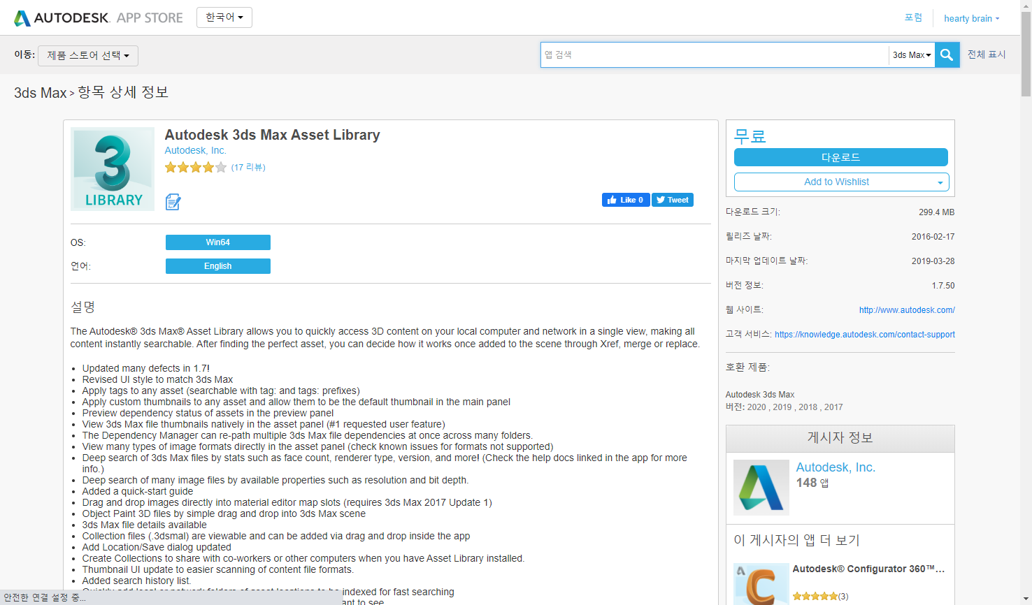The image size is (1032, 605).
Task: Click the Configurator 360 star rating
Action: [x=815, y=597]
